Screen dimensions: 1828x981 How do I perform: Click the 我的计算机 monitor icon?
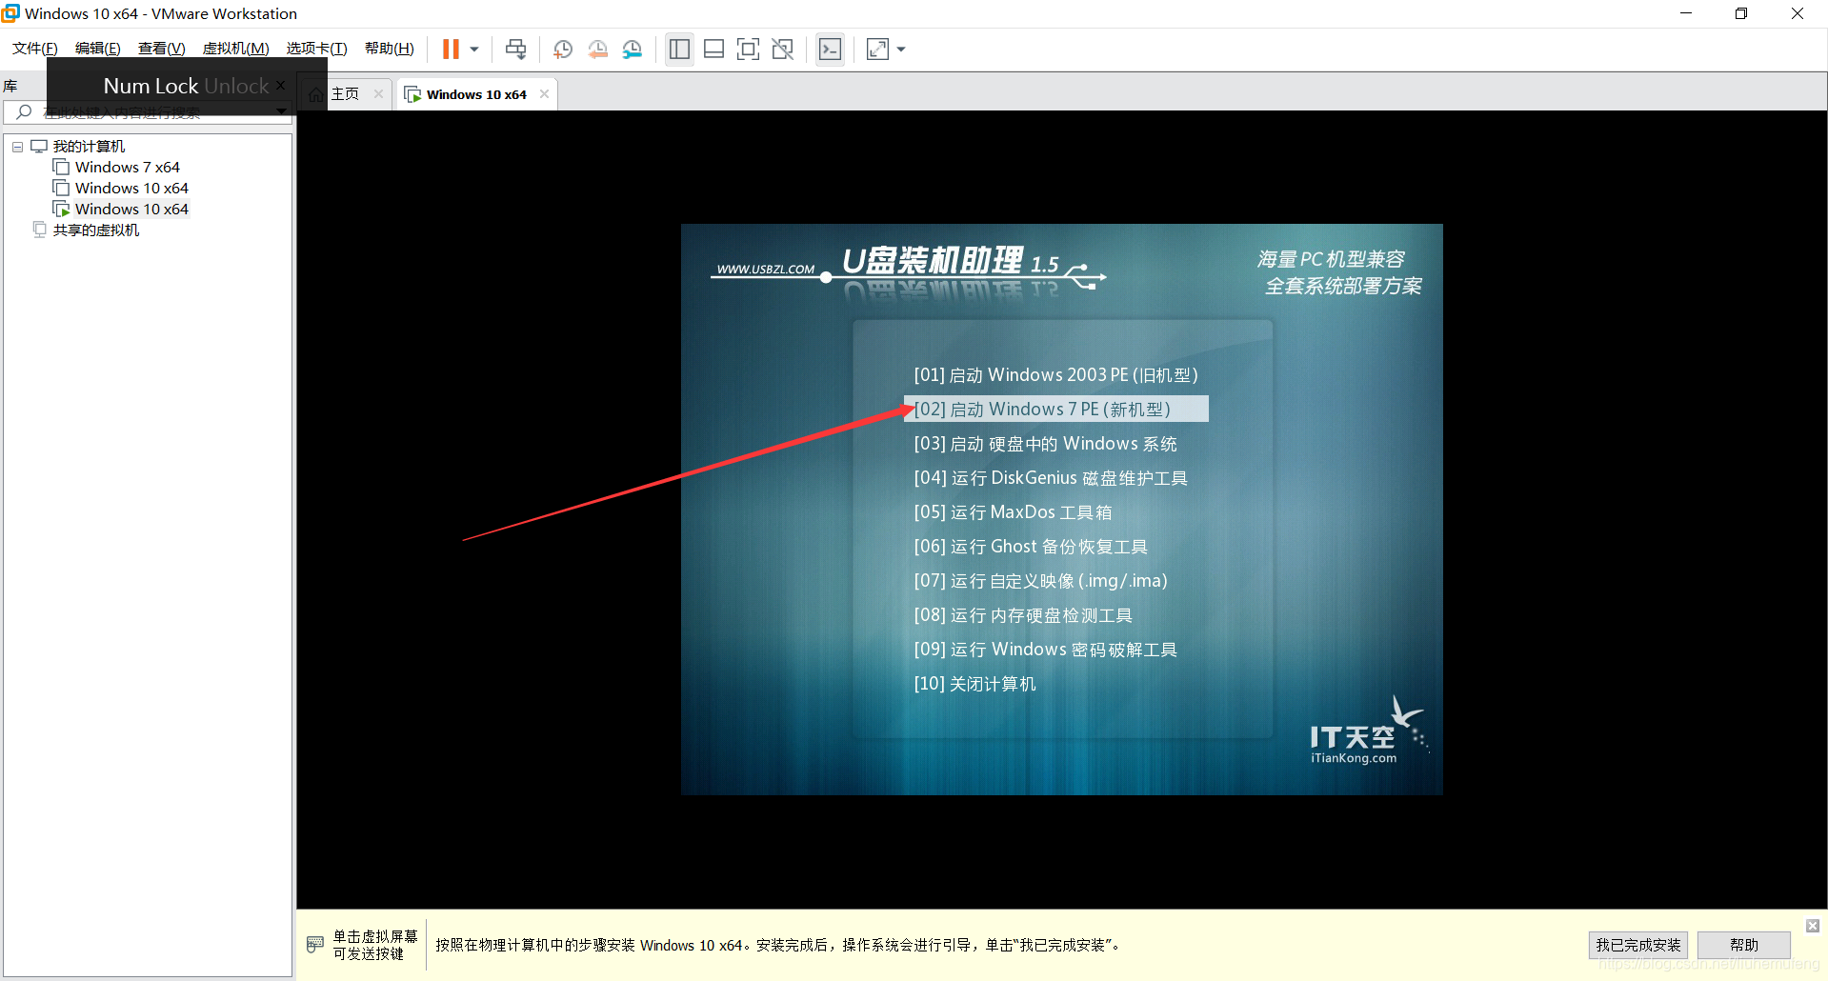[39, 146]
